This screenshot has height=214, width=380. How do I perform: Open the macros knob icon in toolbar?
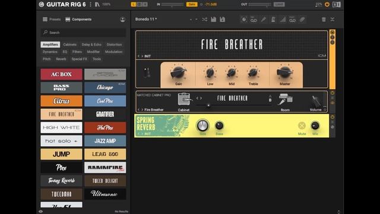244,20
